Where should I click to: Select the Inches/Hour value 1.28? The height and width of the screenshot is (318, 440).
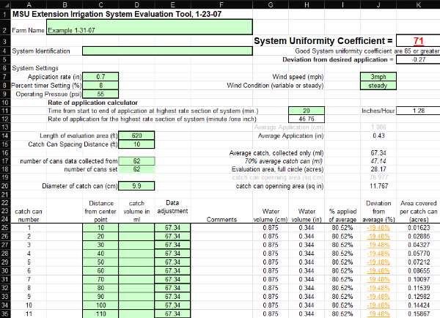click(x=419, y=111)
